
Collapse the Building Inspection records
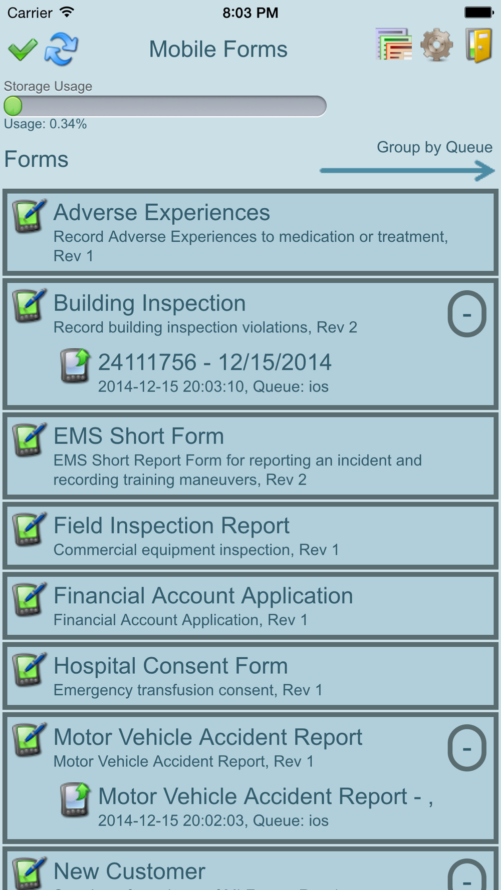pyautogui.click(x=466, y=314)
